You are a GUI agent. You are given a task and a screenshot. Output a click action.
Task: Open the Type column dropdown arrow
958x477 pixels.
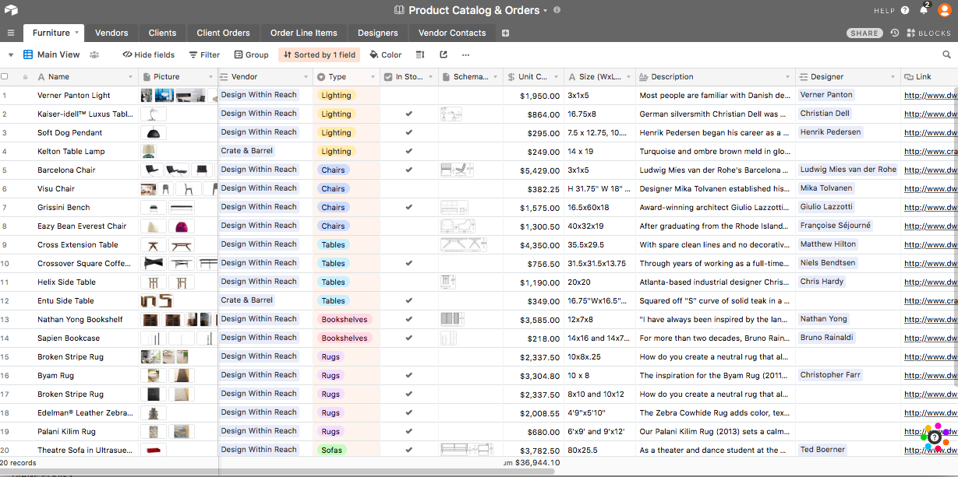tap(372, 77)
